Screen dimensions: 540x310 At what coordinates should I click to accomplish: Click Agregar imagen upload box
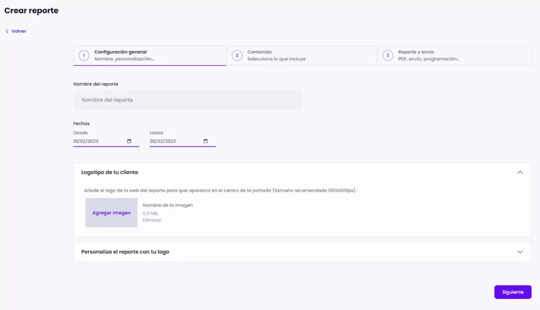[111, 213]
